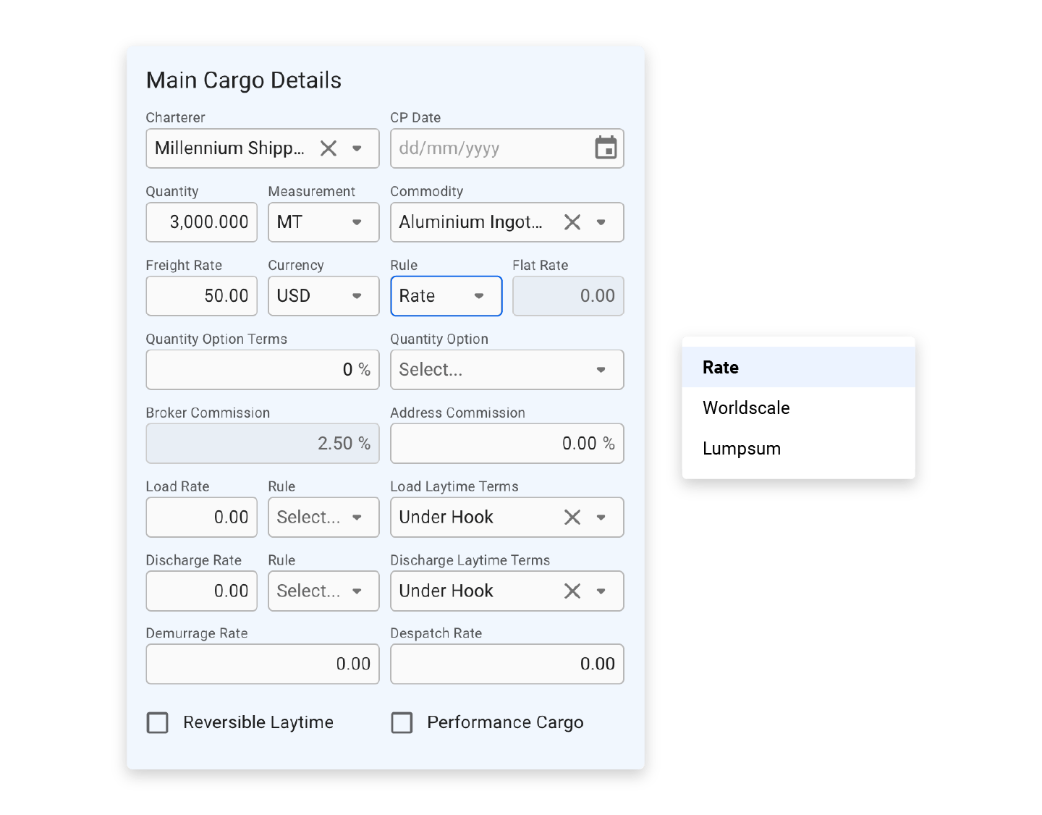
Task: Tick the Performance Cargo checkbox
Action: (402, 722)
